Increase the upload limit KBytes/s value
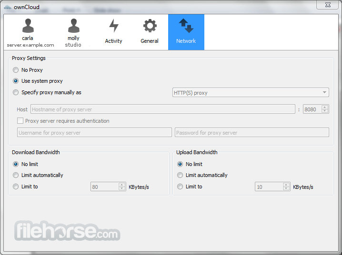The width and height of the screenshot is (342, 255). 286,185
